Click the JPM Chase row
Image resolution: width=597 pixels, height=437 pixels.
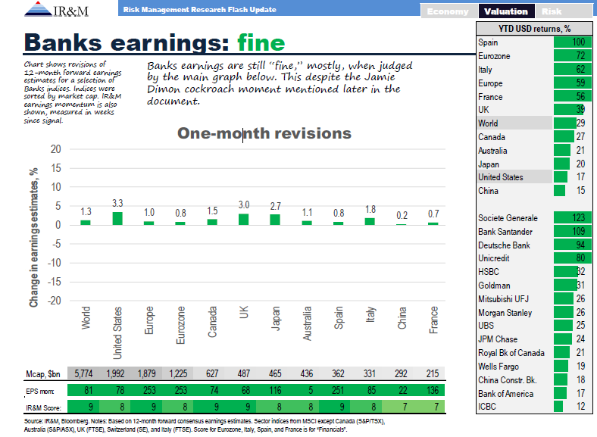pyautogui.click(x=534, y=339)
